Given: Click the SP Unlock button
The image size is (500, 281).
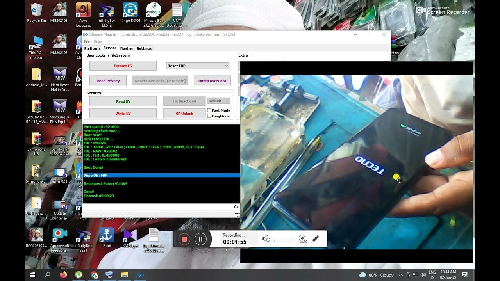Looking at the screenshot, I should (x=184, y=114).
